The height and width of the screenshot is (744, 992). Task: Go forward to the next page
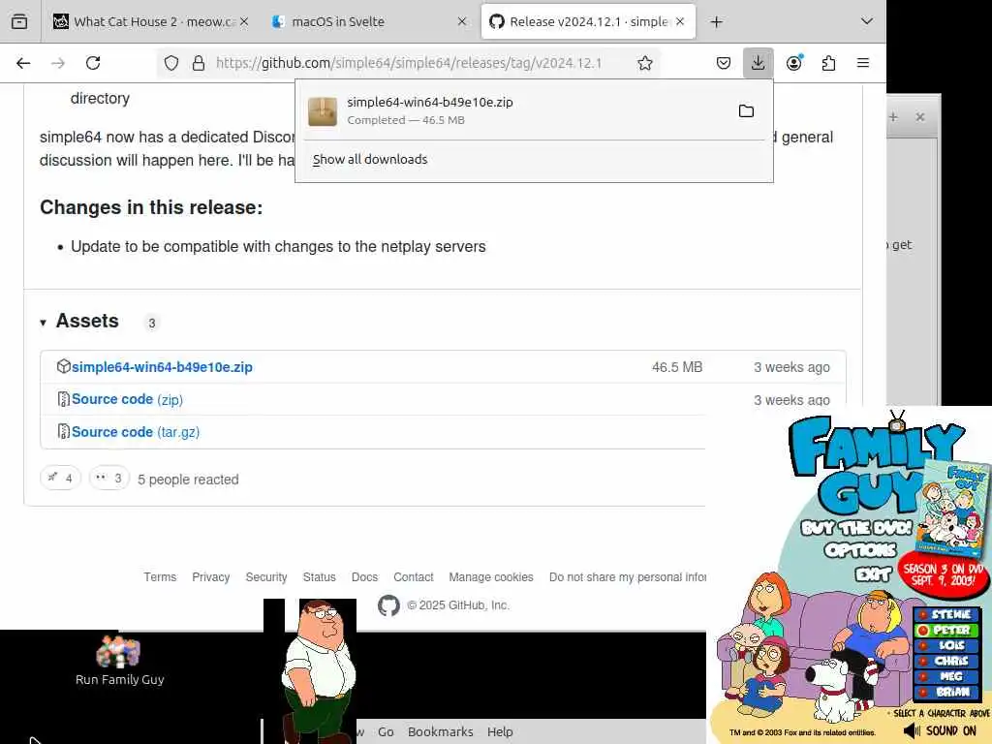pyautogui.click(x=58, y=63)
